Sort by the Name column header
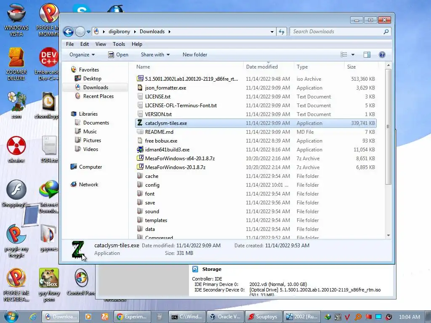This screenshot has height=323, width=431. coord(143,67)
